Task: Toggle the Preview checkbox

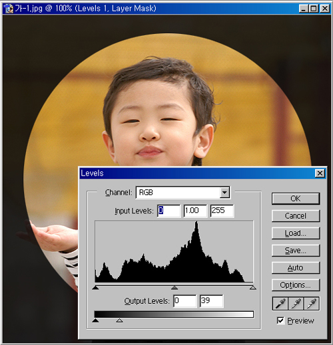Action: (x=280, y=320)
